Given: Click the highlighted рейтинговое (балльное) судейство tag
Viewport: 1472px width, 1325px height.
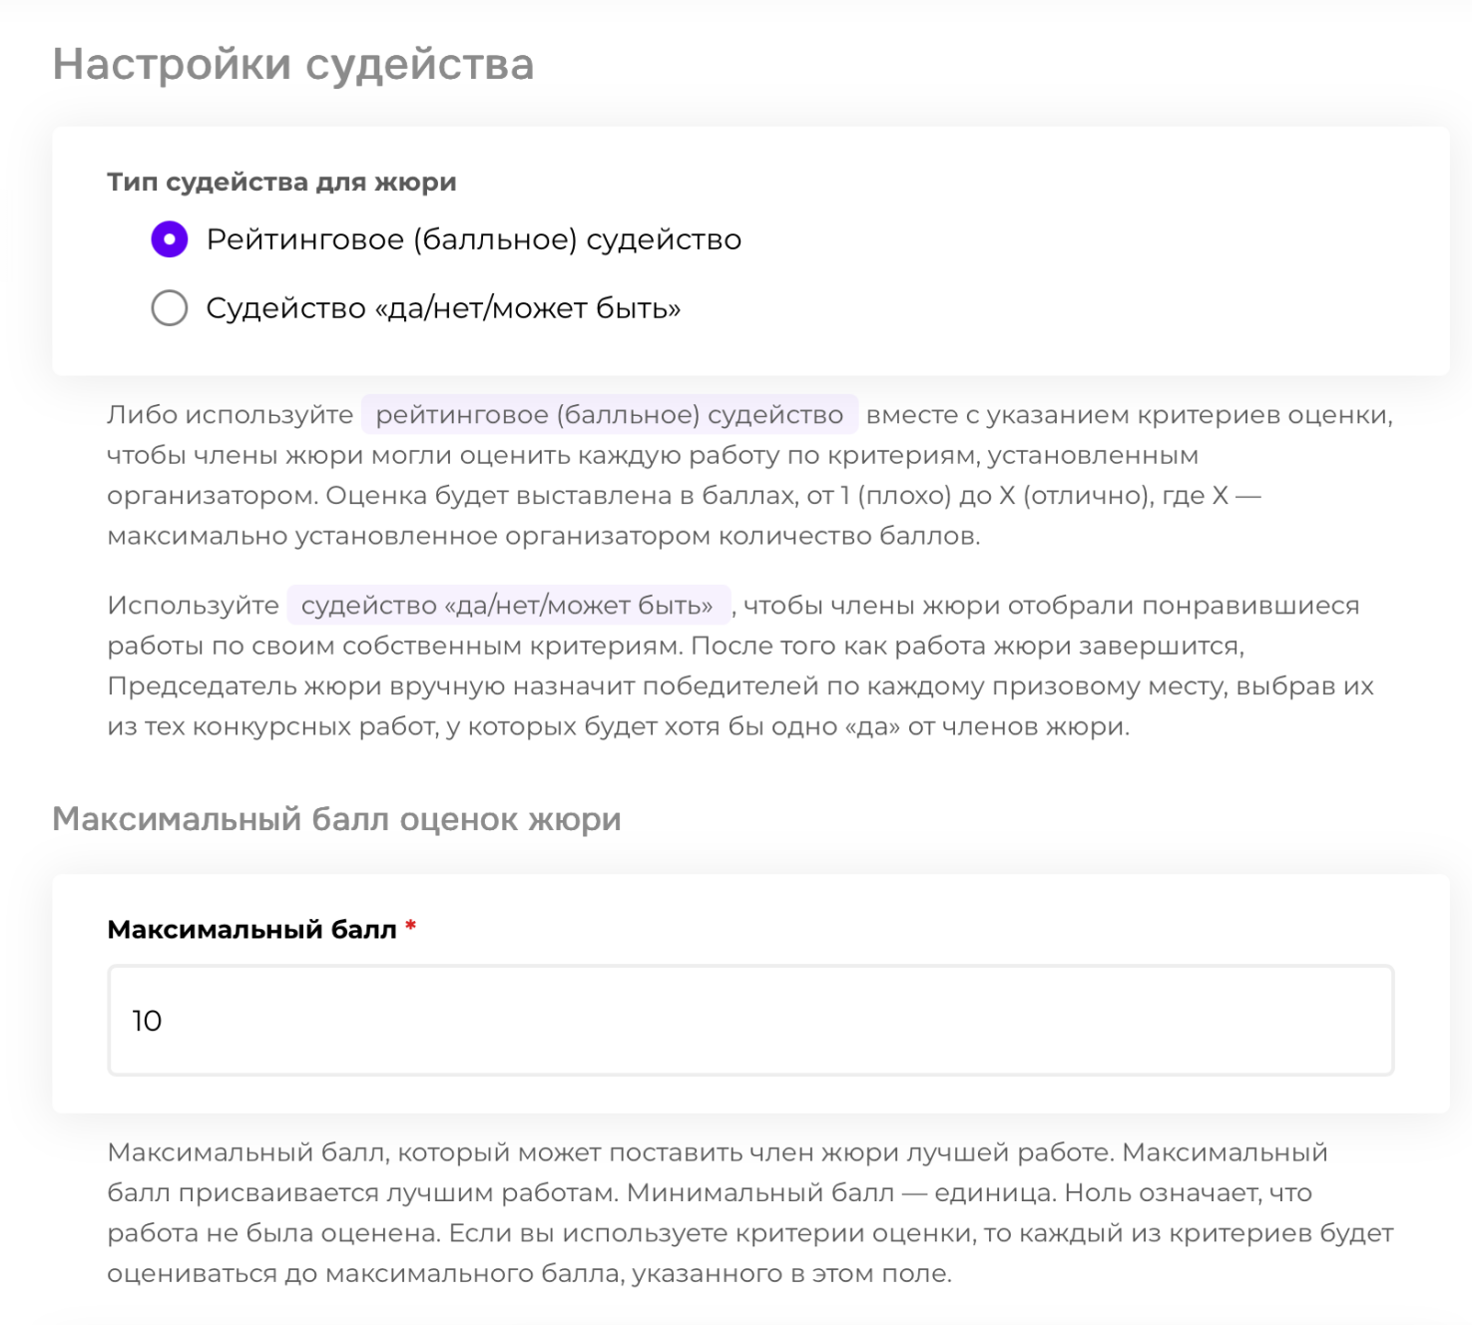Looking at the screenshot, I should [x=609, y=415].
